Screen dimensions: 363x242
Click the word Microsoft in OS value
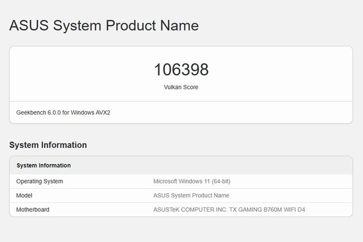[x=167, y=181]
